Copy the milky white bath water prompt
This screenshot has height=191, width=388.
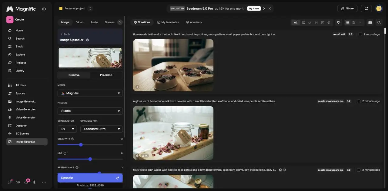[x=280, y=170]
